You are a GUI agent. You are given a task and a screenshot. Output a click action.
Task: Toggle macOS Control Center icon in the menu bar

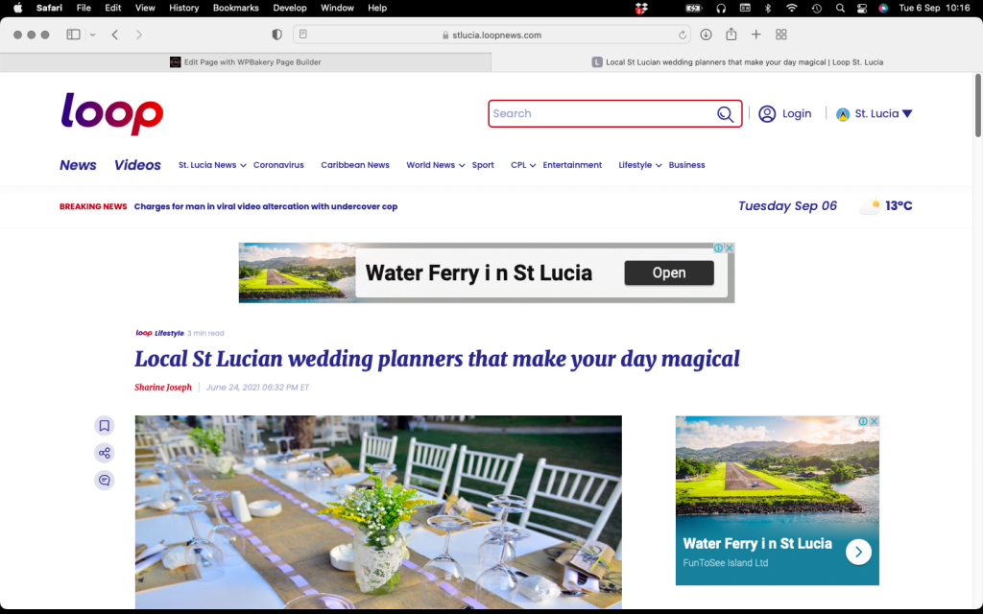click(x=862, y=8)
